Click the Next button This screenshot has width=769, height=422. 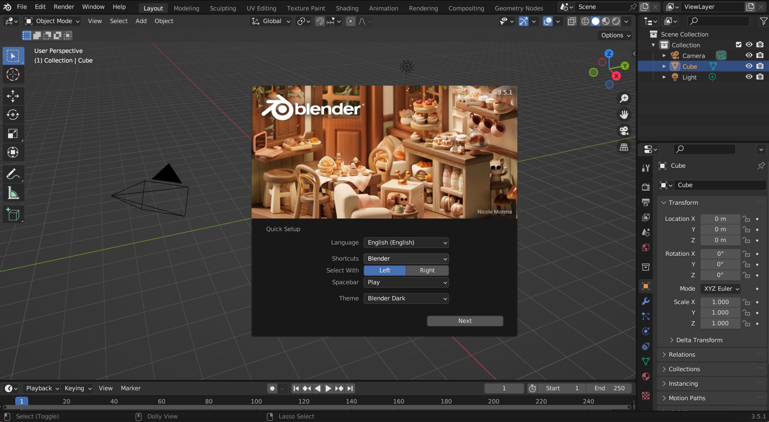465,321
